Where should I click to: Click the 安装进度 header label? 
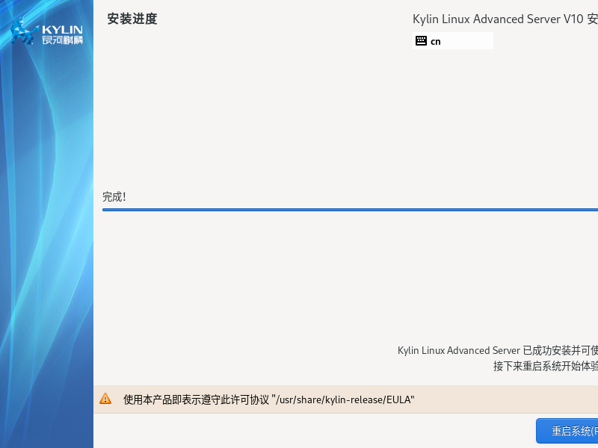click(132, 19)
